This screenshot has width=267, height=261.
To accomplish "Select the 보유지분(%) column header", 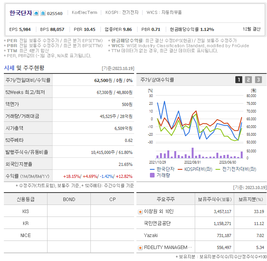I will pos(250,200).
